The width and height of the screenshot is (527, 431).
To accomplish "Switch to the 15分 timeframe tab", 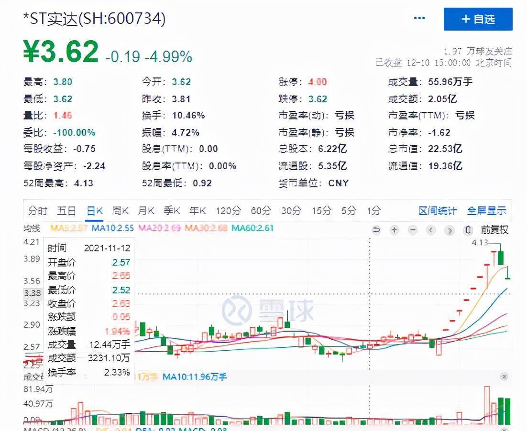I will 322,210.
